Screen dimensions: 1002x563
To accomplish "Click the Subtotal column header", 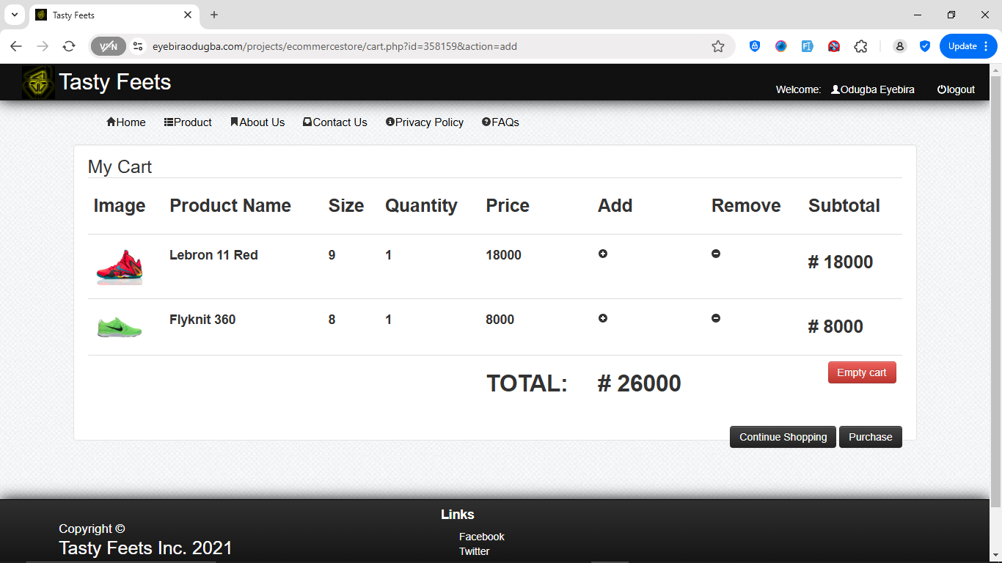I will (x=844, y=206).
